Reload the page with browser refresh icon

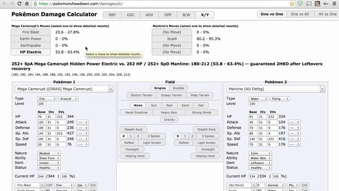click(x=19, y=4)
